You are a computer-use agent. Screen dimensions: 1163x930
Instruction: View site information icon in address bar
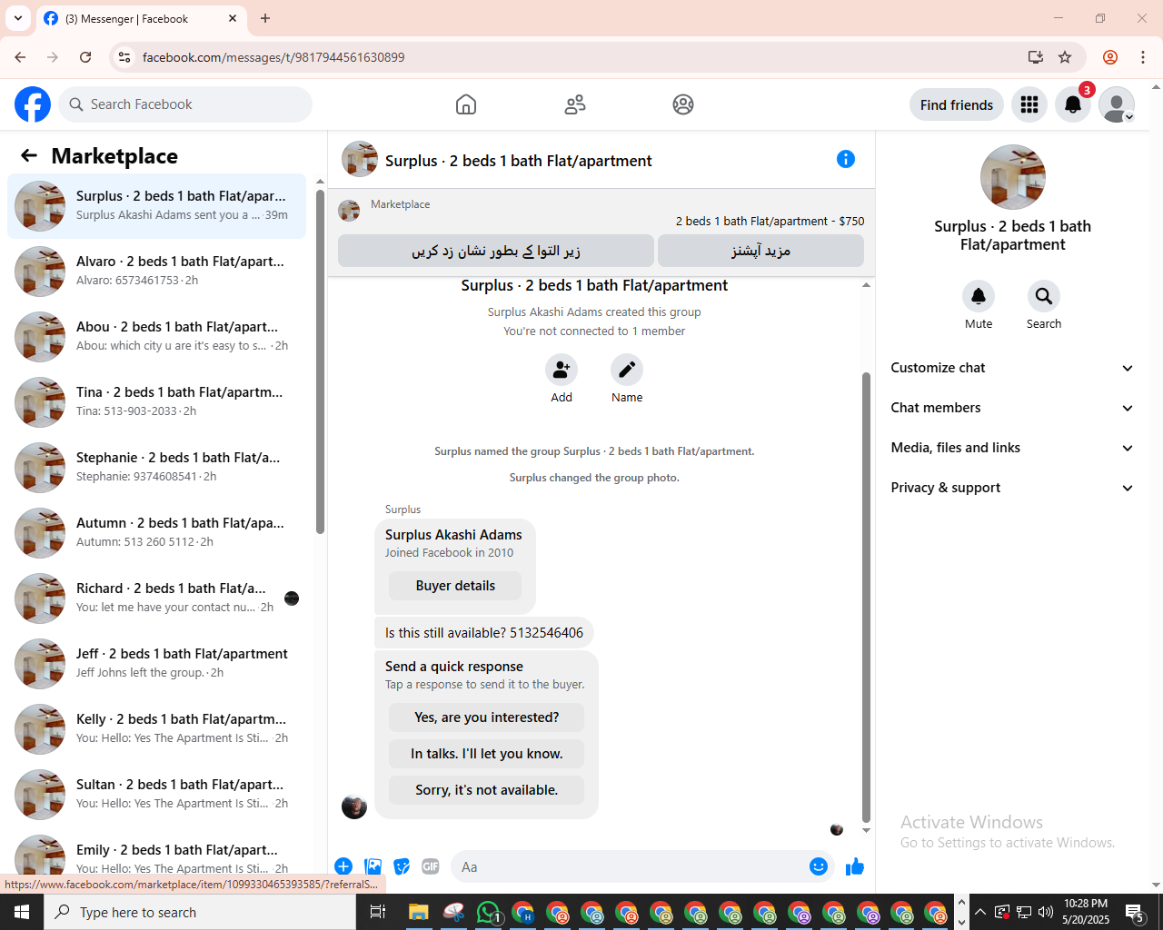(125, 57)
